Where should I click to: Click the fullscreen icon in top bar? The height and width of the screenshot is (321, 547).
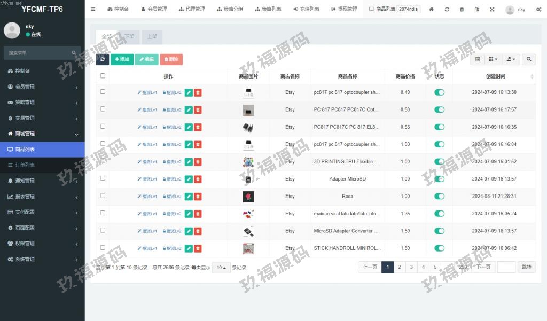point(492,9)
